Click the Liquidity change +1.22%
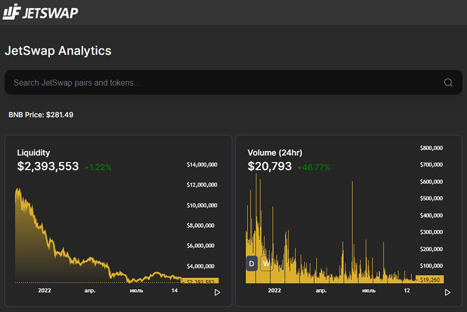Screen dimensions: 467x312 (x=98, y=167)
